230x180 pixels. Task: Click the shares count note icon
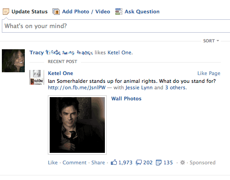point(159,163)
